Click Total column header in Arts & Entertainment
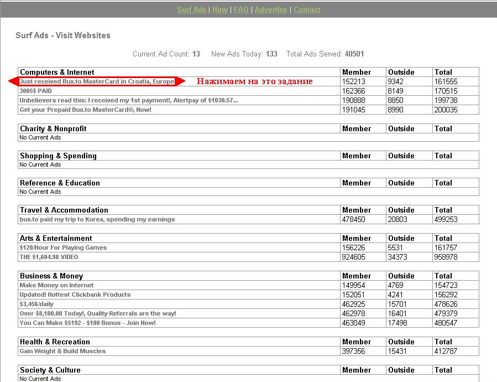The width and height of the screenshot is (497, 382). [x=443, y=239]
